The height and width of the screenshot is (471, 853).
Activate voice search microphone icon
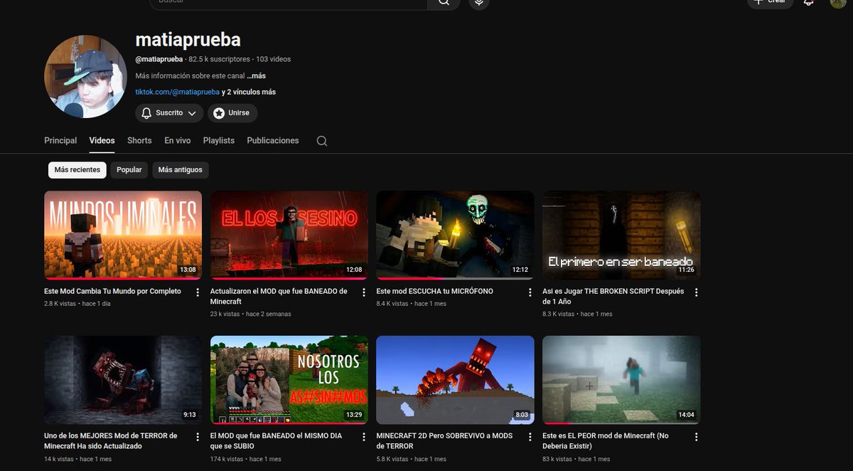(x=479, y=2)
